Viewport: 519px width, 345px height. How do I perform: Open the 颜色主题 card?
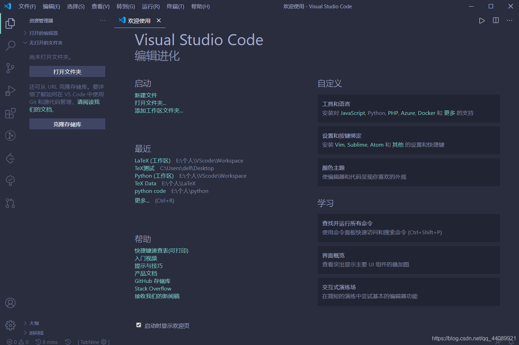tap(409, 172)
